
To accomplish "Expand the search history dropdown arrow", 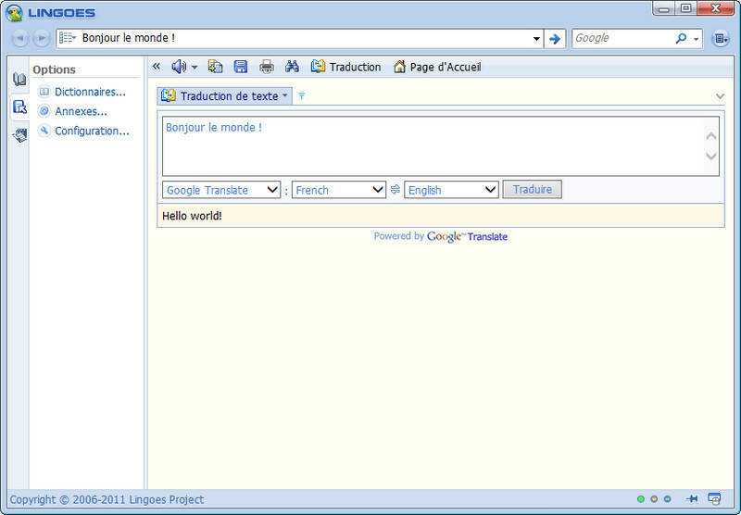I will pyautogui.click(x=536, y=39).
